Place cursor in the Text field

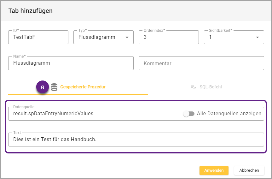[136, 140]
